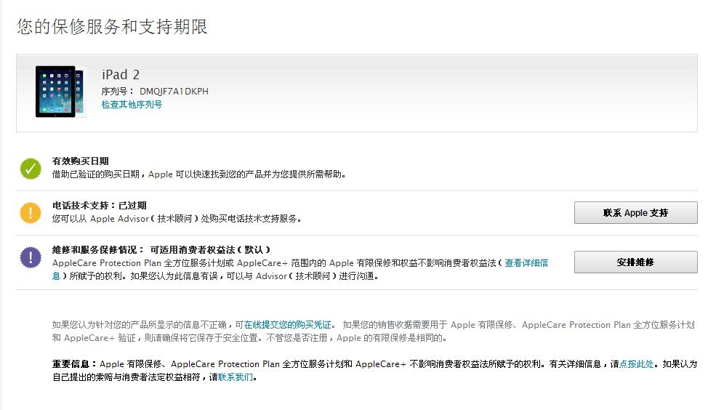Click the green checkmark valid purchase icon
This screenshot has width=708, height=410.
tap(31, 169)
